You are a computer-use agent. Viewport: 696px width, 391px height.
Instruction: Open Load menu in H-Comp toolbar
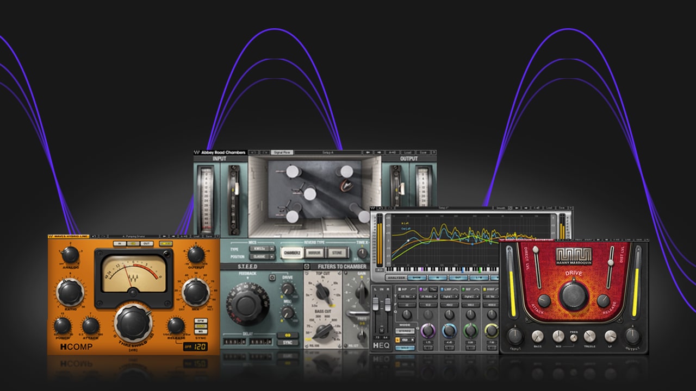[x=196, y=236]
